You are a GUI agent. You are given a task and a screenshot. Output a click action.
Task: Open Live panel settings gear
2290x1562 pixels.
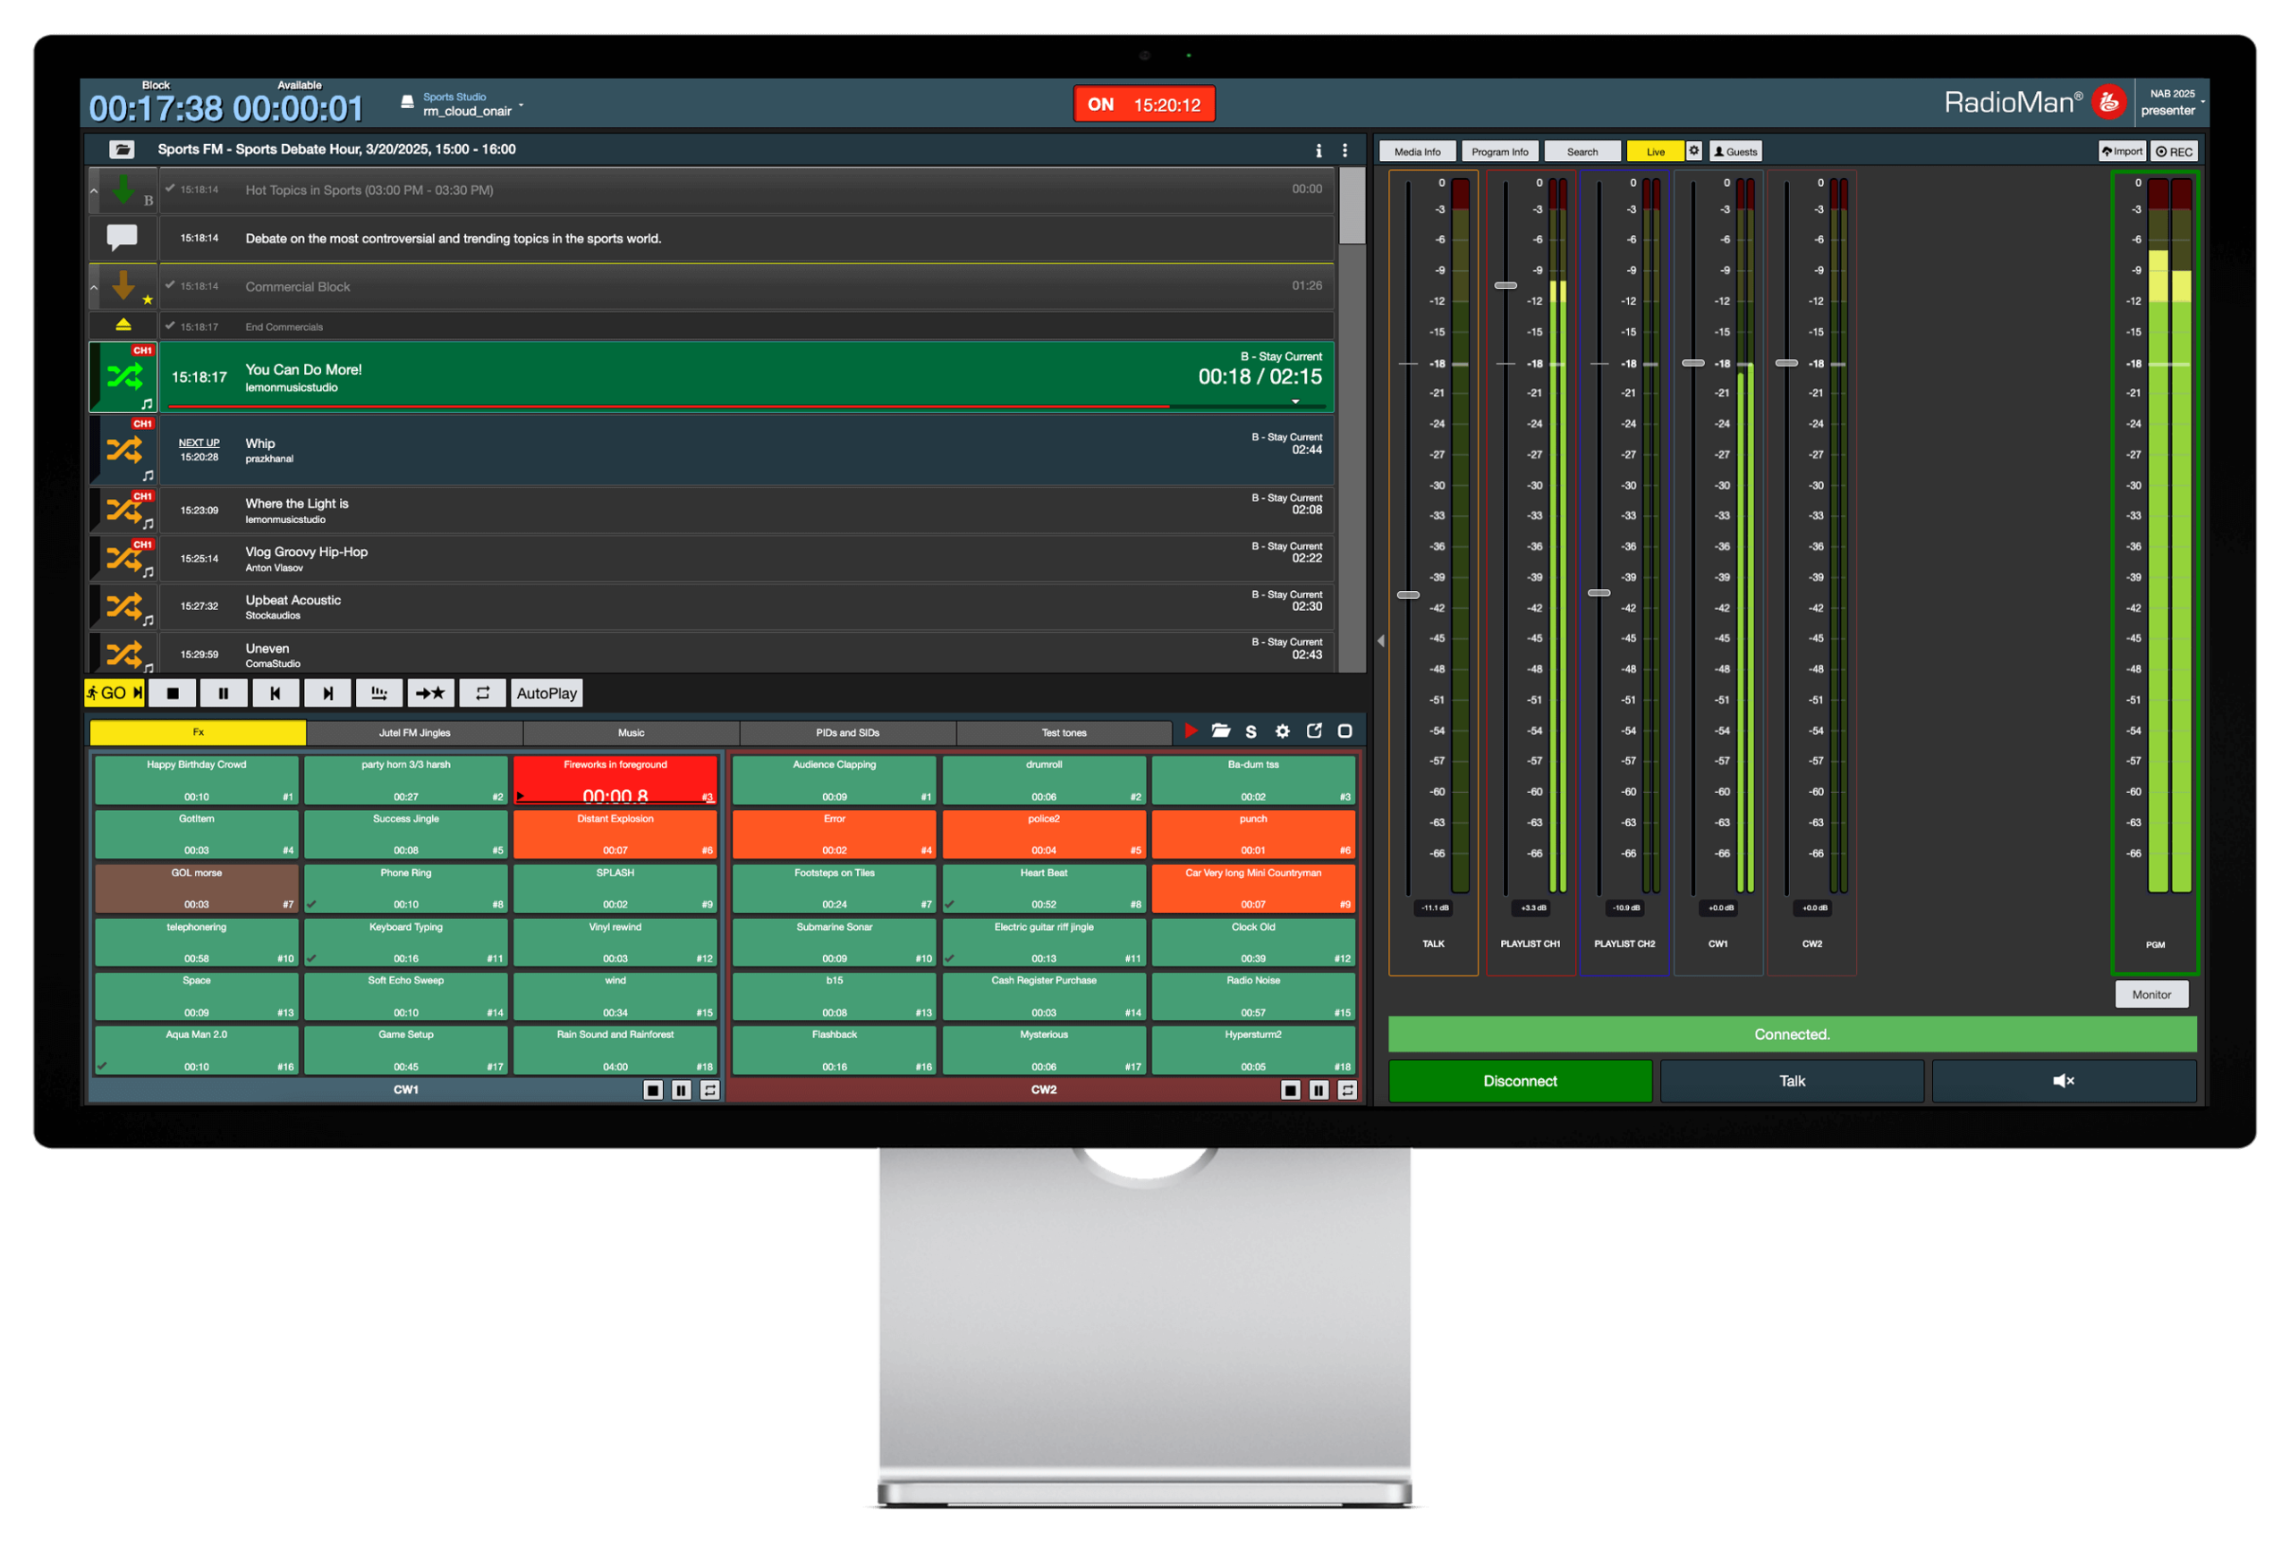pyautogui.click(x=1694, y=151)
